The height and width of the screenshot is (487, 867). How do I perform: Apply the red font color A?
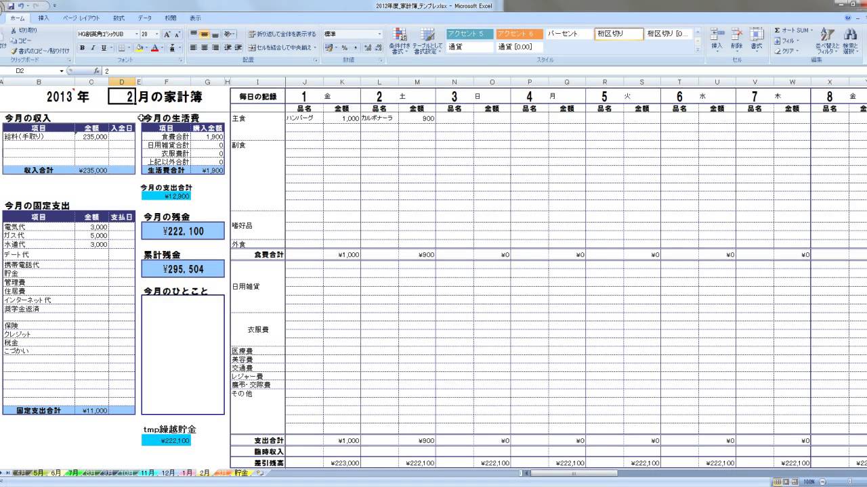154,48
